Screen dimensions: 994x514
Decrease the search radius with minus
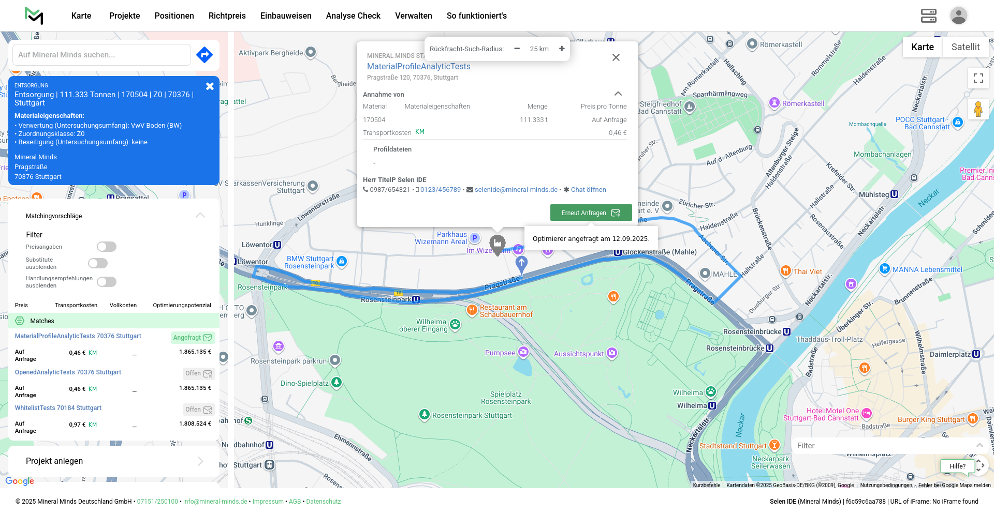point(517,49)
